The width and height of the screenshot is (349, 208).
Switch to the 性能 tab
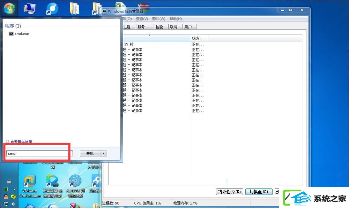(161, 27)
